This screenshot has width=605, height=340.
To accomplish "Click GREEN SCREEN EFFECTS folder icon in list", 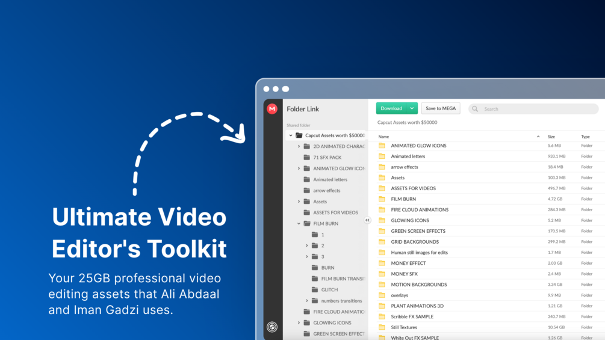I will click(x=382, y=231).
